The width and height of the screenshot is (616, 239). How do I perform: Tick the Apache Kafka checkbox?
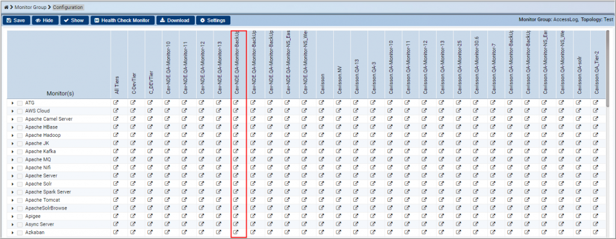click(x=20, y=151)
